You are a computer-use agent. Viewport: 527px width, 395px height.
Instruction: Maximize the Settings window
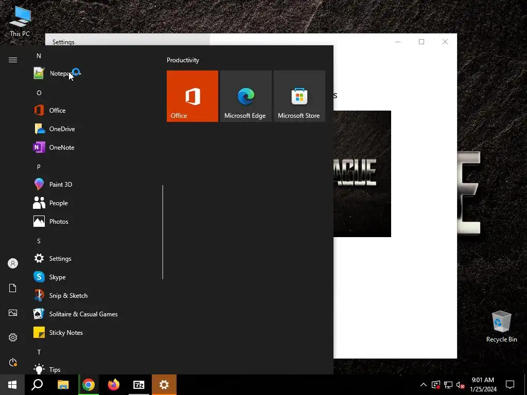click(421, 42)
